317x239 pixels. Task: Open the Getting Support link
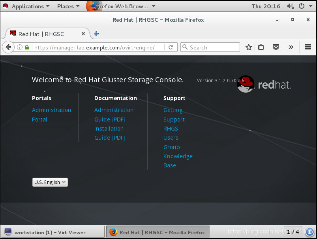pos(174,114)
